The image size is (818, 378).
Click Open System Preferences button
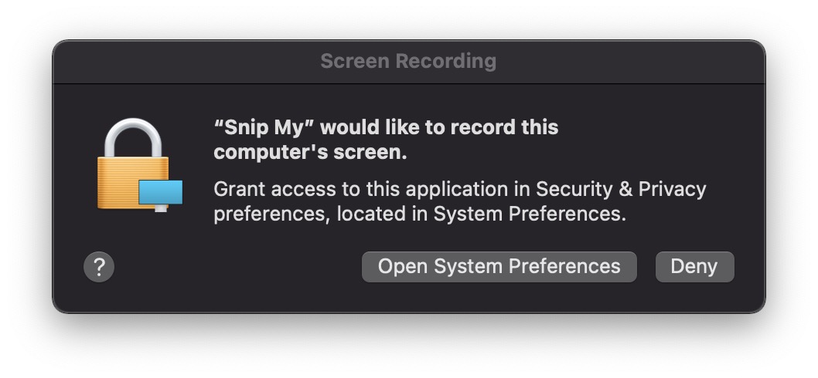[499, 267]
